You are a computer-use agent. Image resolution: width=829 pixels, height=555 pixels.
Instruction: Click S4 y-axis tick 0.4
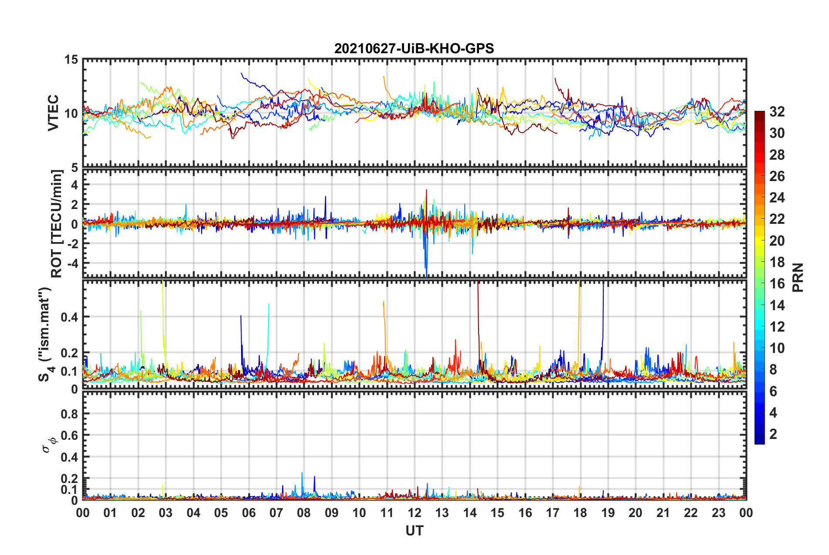pyautogui.click(x=70, y=317)
